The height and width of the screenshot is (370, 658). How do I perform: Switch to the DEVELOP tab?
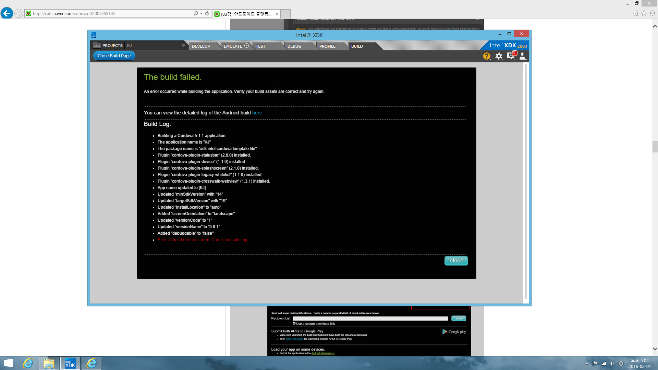(x=201, y=46)
